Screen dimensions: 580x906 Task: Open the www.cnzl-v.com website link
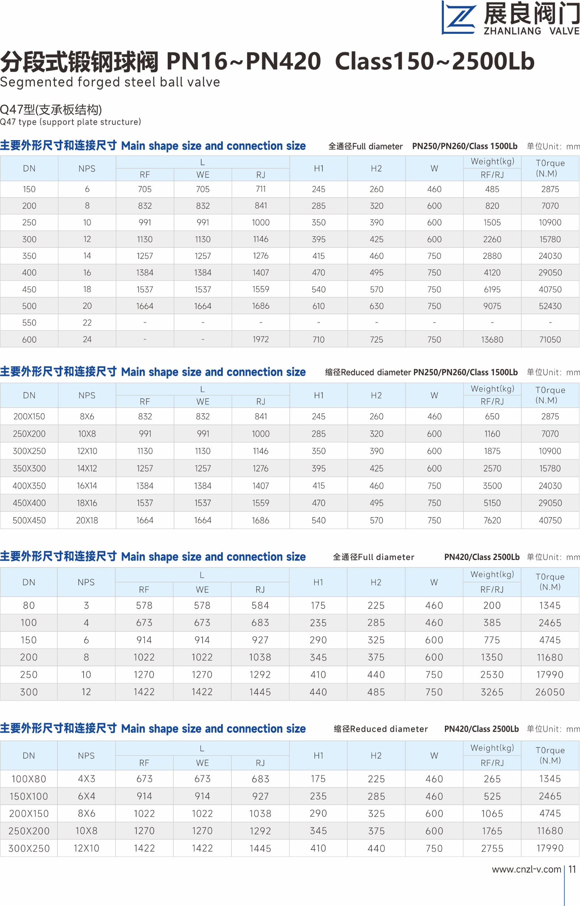click(x=526, y=869)
